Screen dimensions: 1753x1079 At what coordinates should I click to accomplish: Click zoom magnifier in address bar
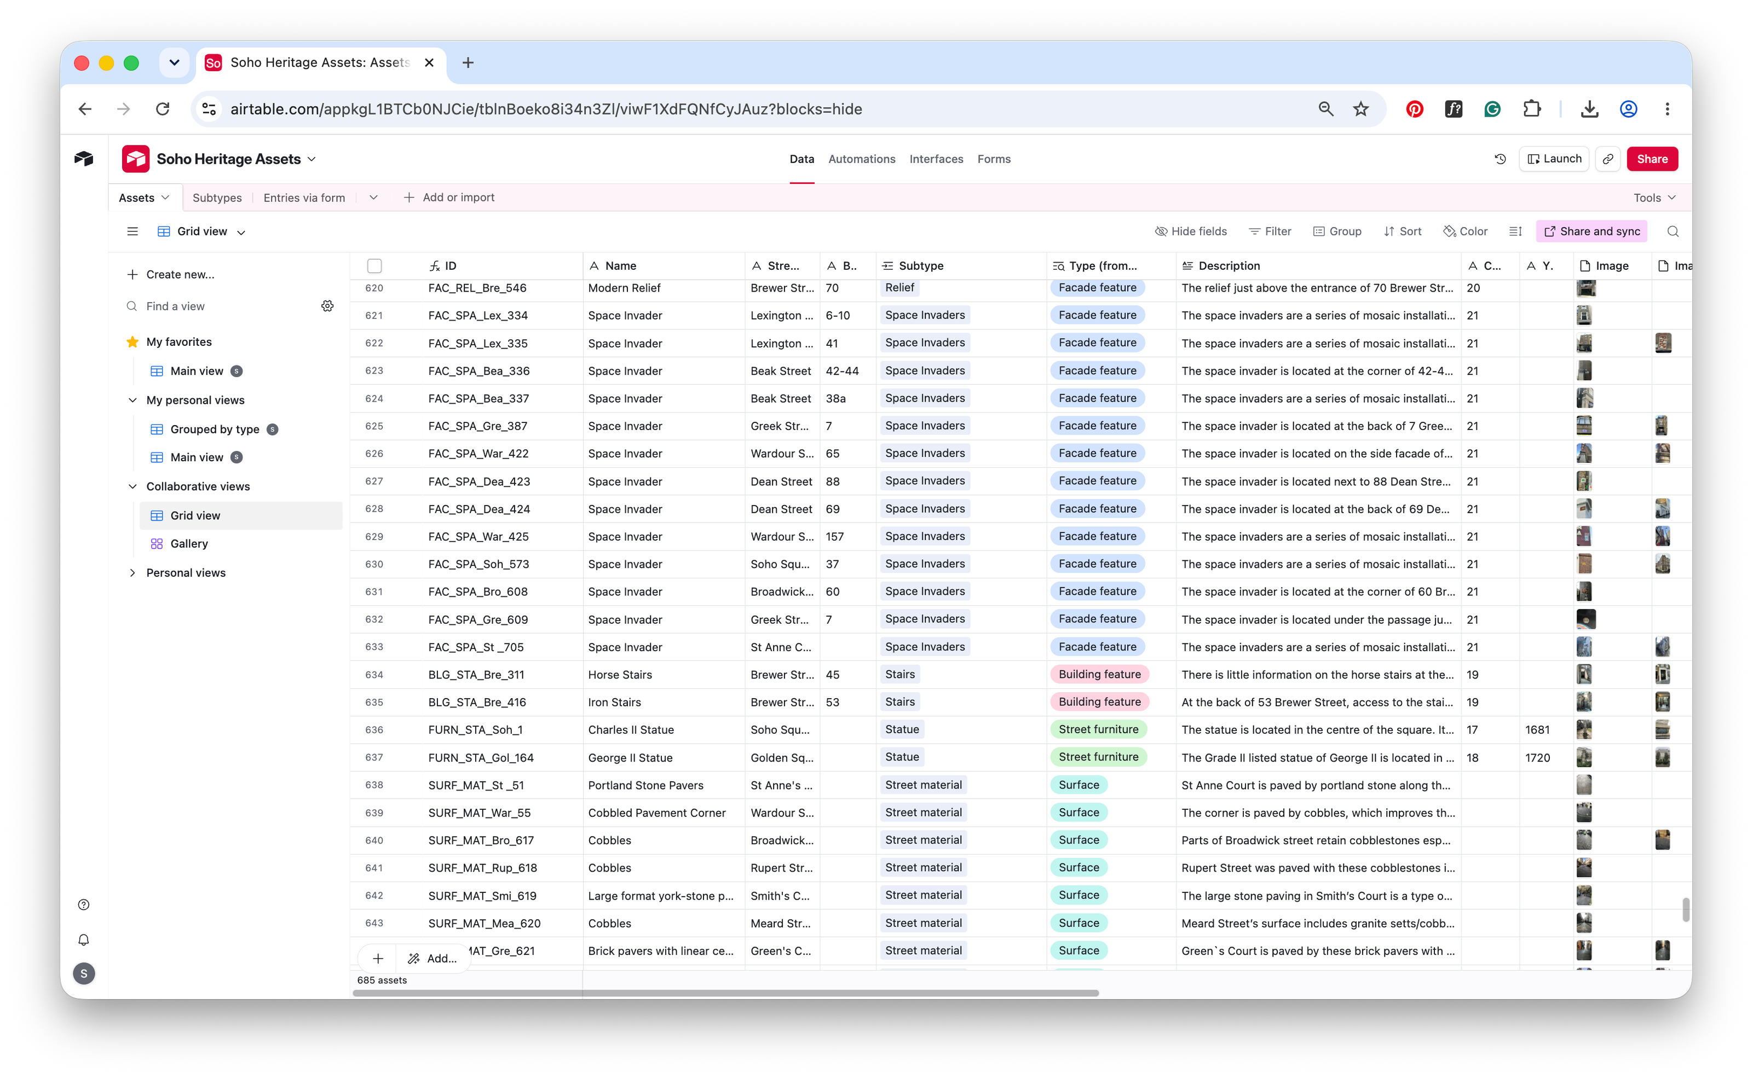(x=1325, y=109)
